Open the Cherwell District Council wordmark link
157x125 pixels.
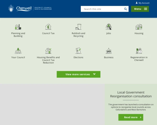[x=34, y=9]
